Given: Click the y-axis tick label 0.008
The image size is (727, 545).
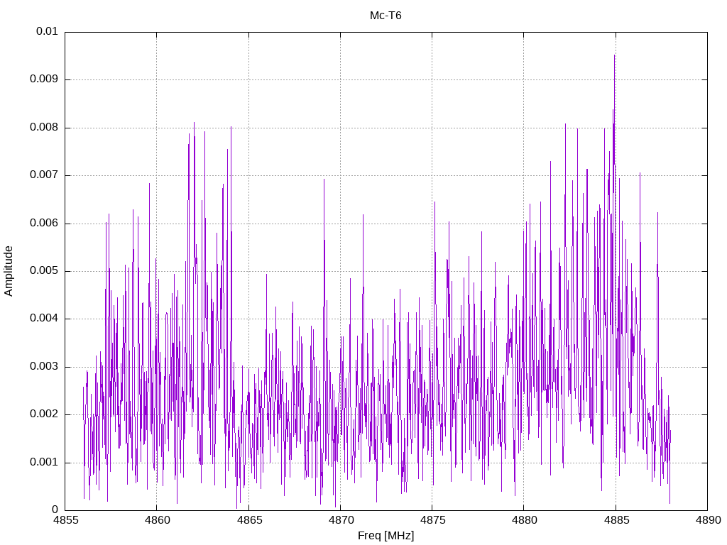Looking at the screenshot, I should click(44, 128).
